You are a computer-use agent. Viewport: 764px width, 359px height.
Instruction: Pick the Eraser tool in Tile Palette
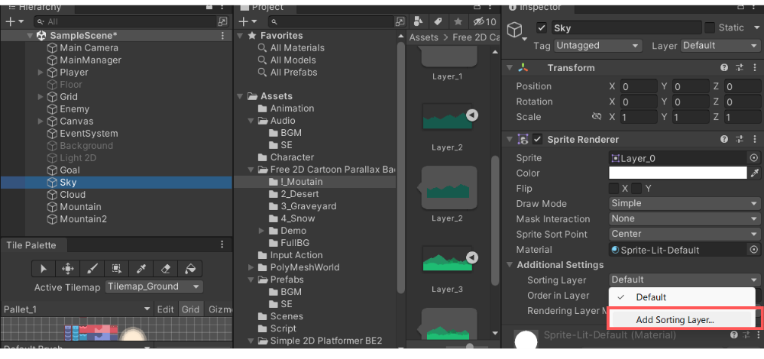coord(166,268)
